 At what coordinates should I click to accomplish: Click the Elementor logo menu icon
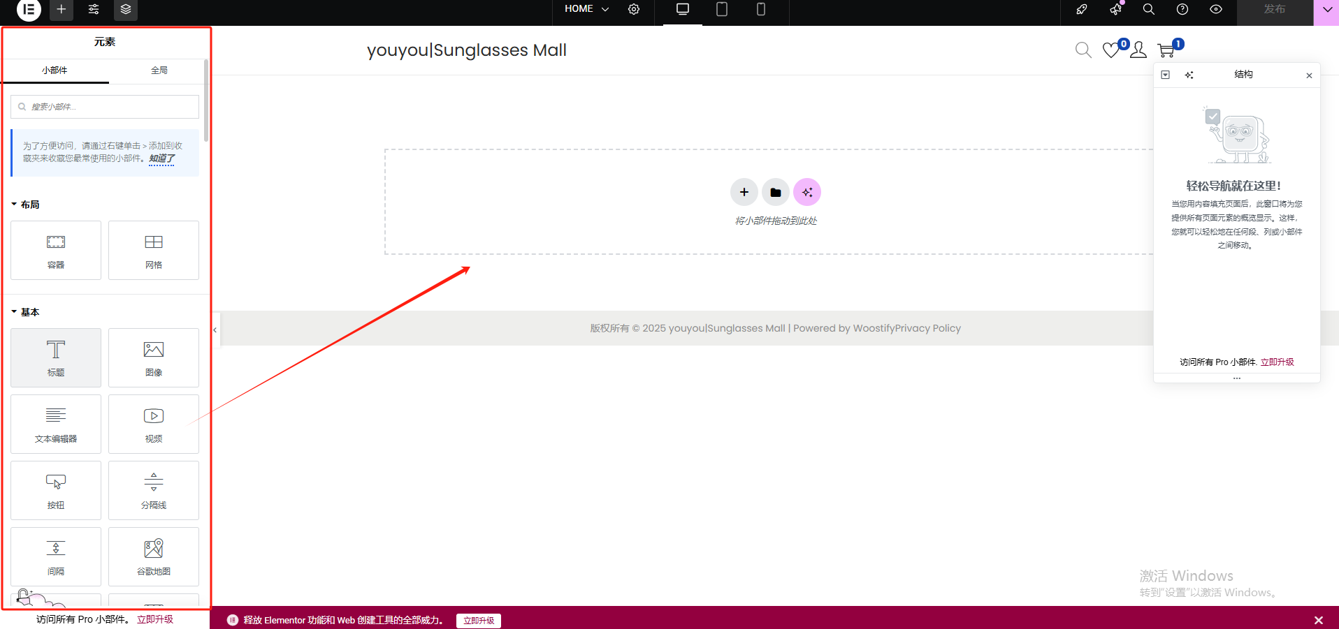tap(29, 10)
